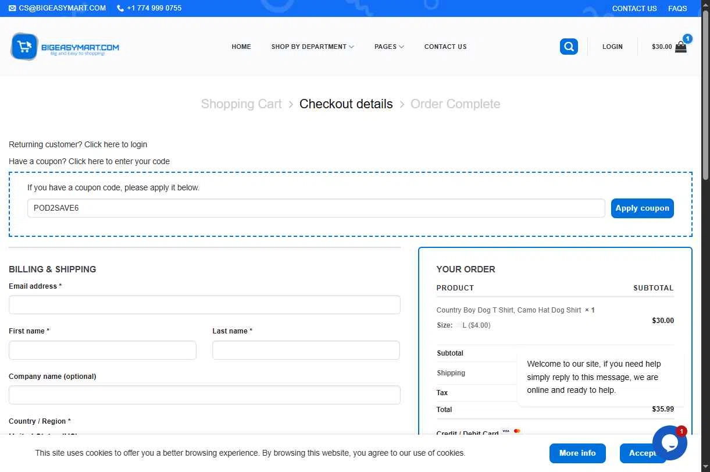Go back to Shopping Cart step

[x=241, y=104]
